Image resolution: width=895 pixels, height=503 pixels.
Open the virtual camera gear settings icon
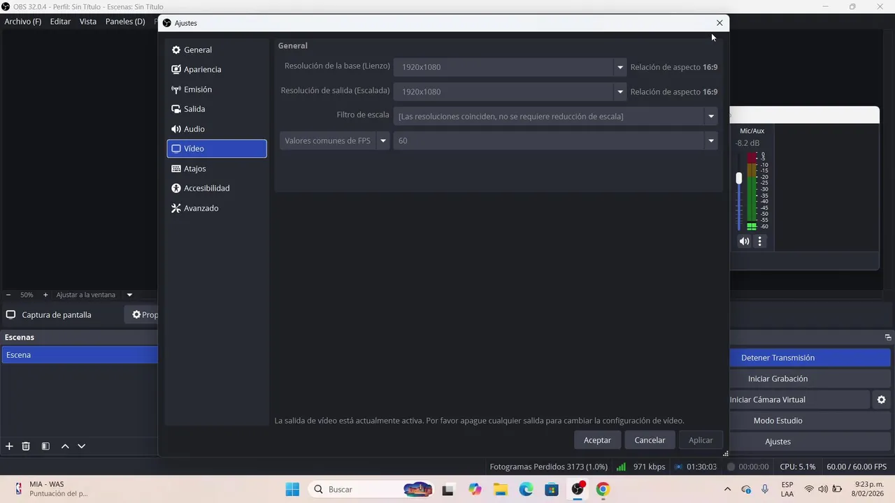coord(881,400)
